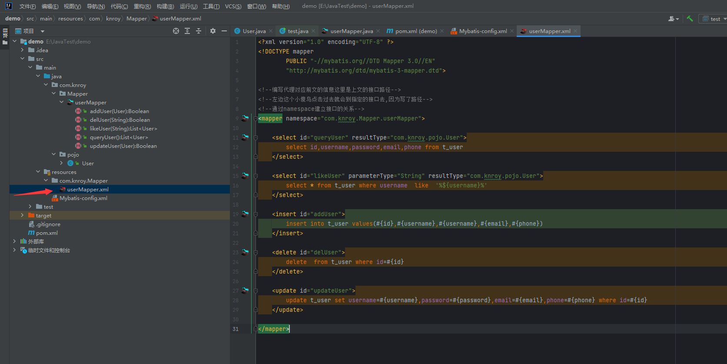Image resolution: width=727 pixels, height=364 pixels.
Task: Click gutter navigation icon beside queryUser select
Action: click(245, 137)
